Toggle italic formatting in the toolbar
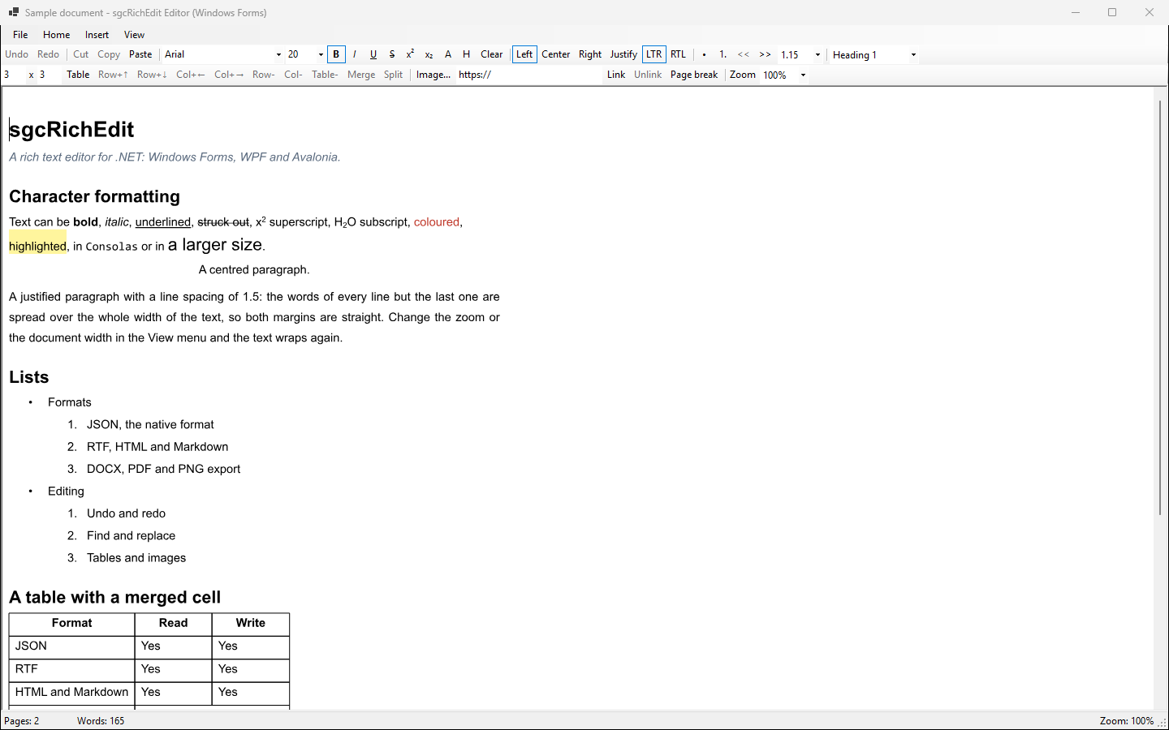This screenshot has width=1169, height=730. (x=355, y=54)
